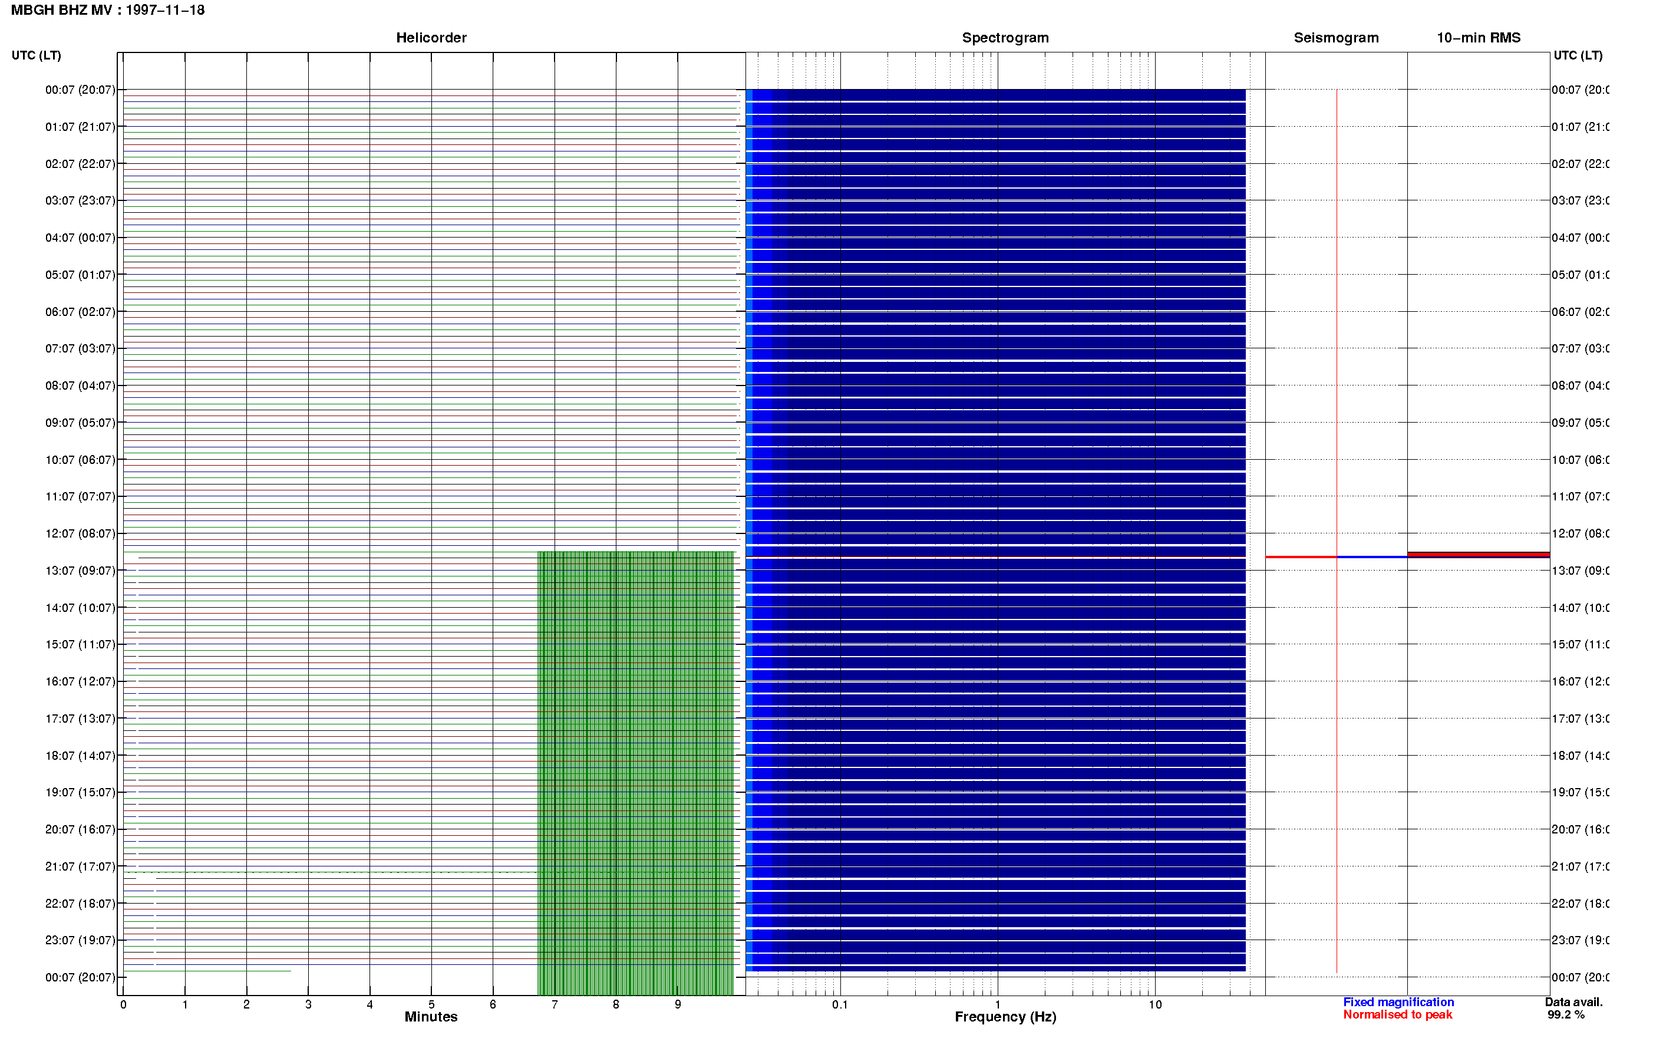The image size is (1676, 1048).
Task: Click left time label '06:07 (02:07)'
Action: (80, 312)
